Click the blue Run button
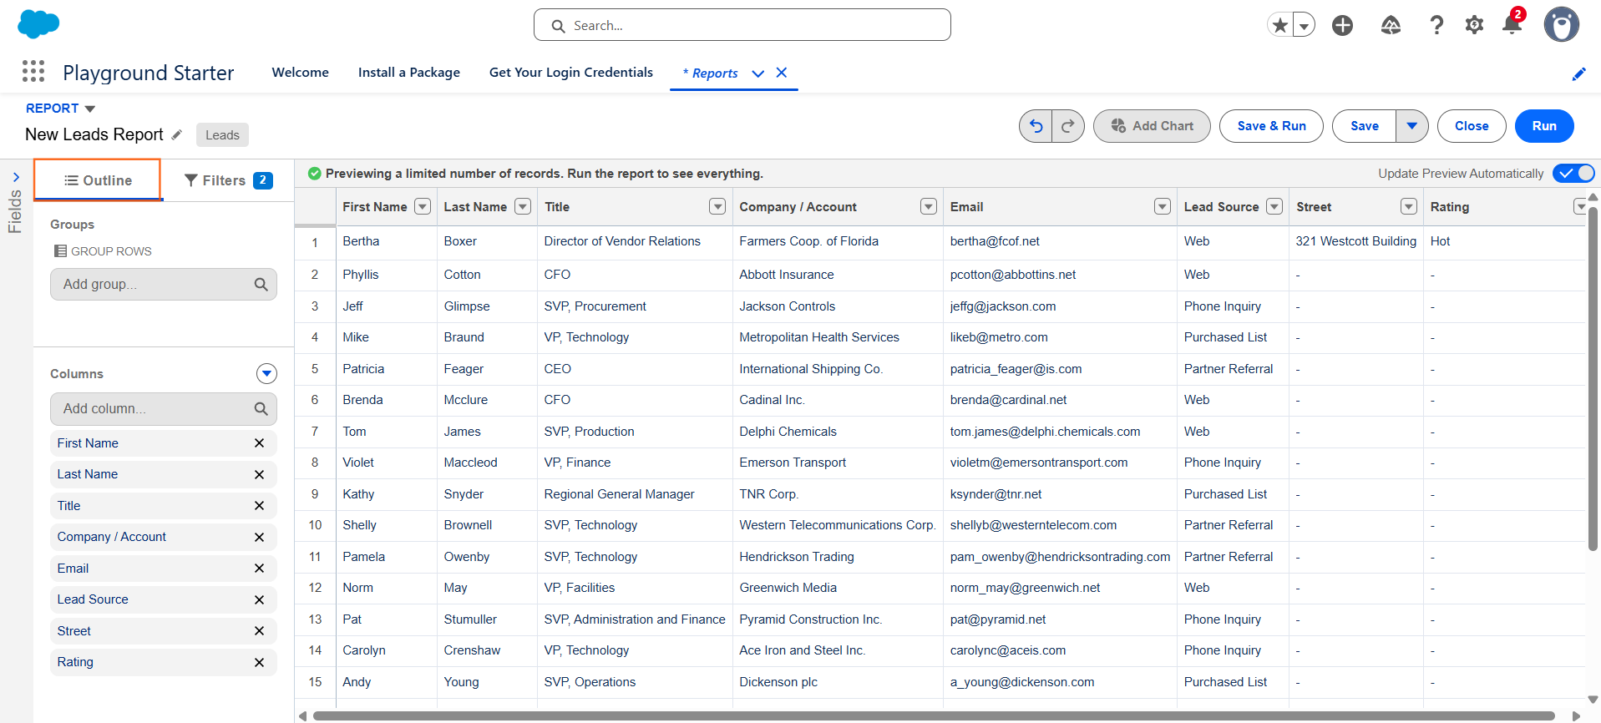Image resolution: width=1601 pixels, height=723 pixels. [1544, 126]
